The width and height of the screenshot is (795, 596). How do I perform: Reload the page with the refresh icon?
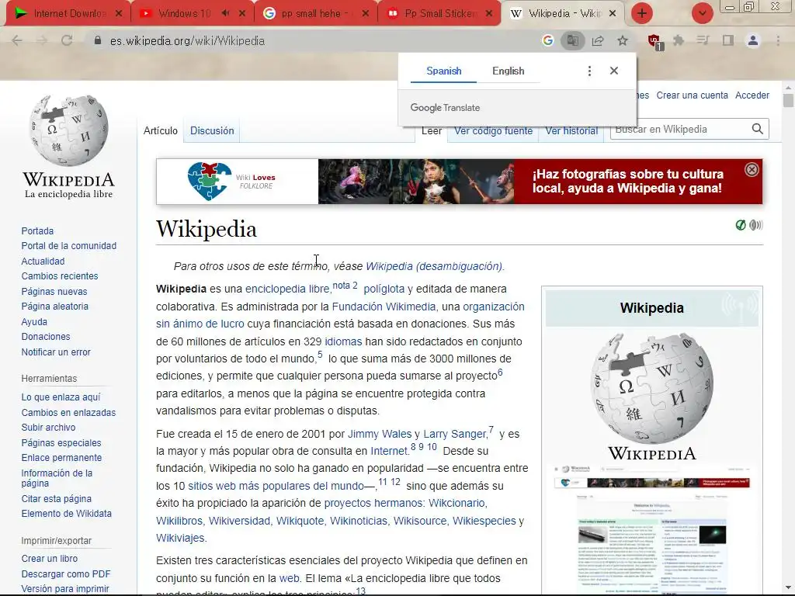coord(67,40)
